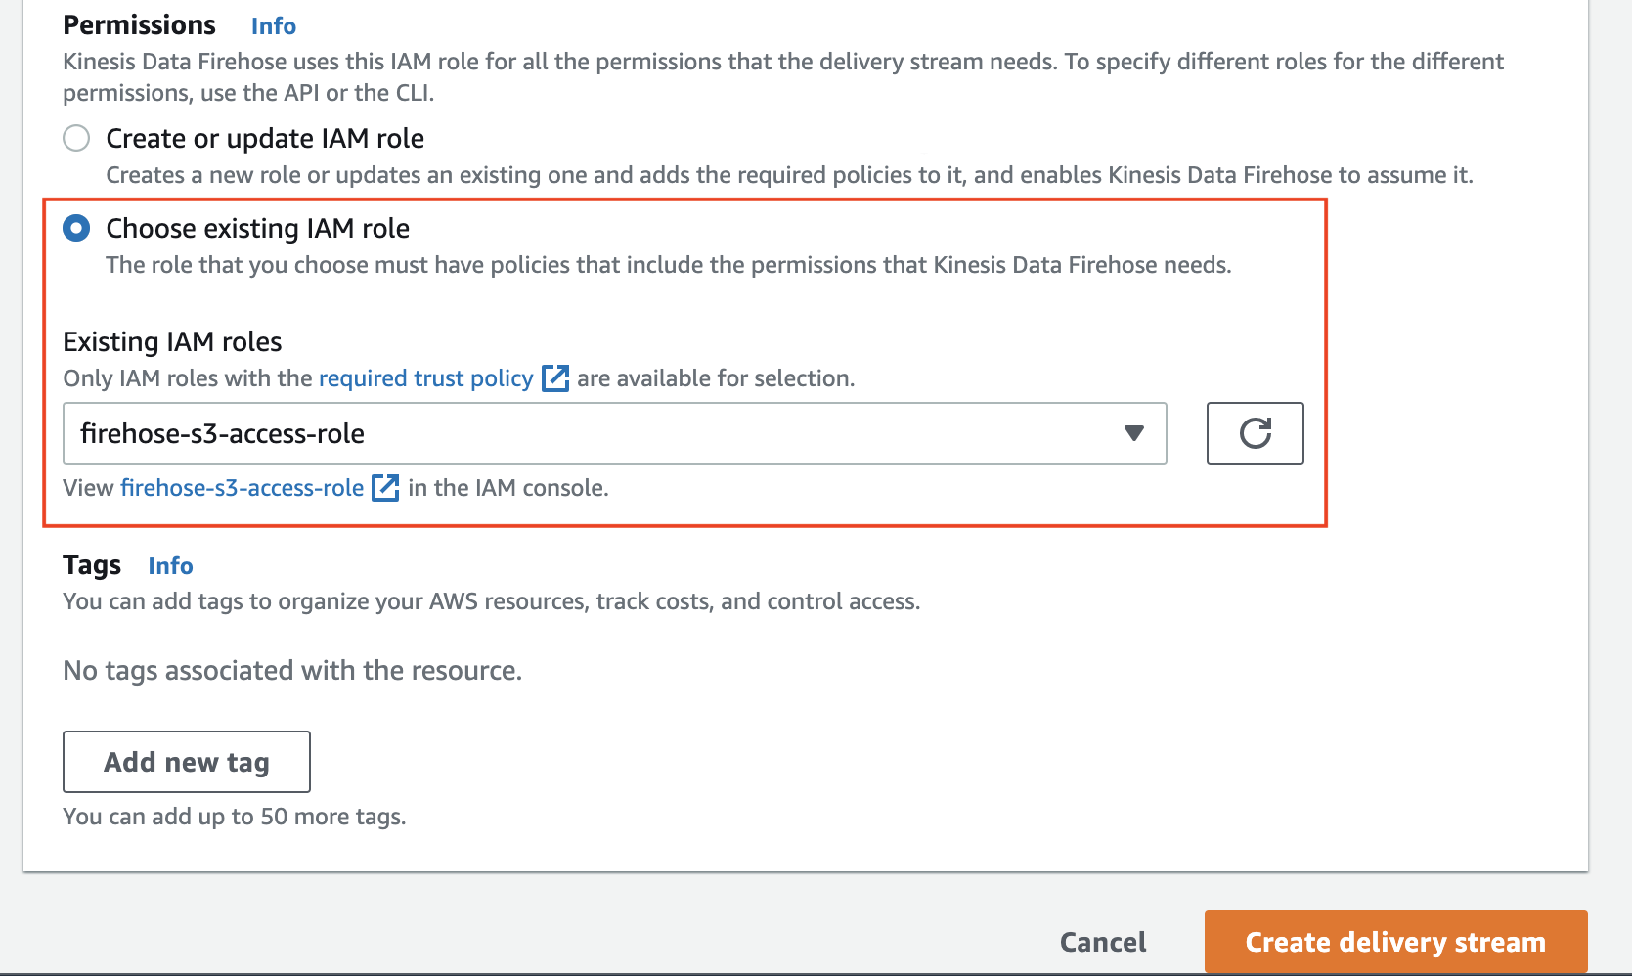Image resolution: width=1632 pixels, height=976 pixels.
Task: Click Create delivery stream button
Action: click(1395, 942)
